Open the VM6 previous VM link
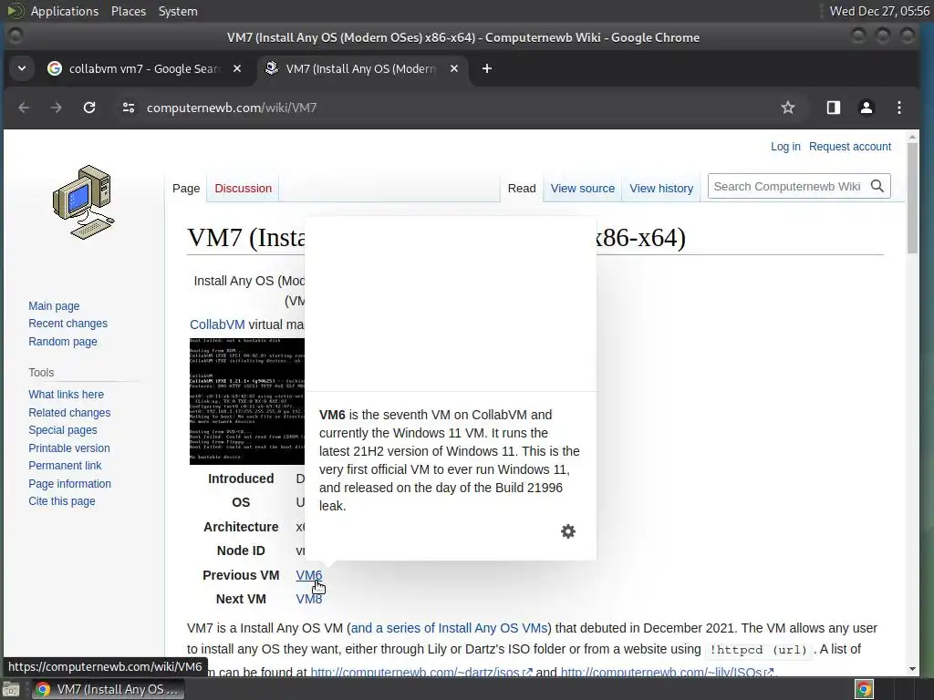 coord(308,575)
